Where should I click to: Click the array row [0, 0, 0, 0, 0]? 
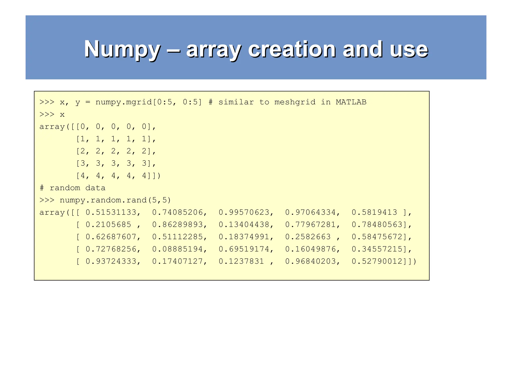114,127
